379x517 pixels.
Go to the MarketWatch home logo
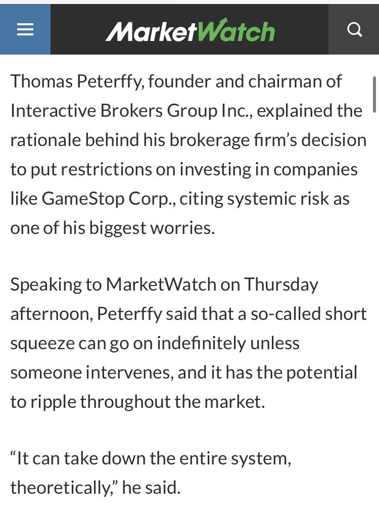pyautogui.click(x=190, y=31)
